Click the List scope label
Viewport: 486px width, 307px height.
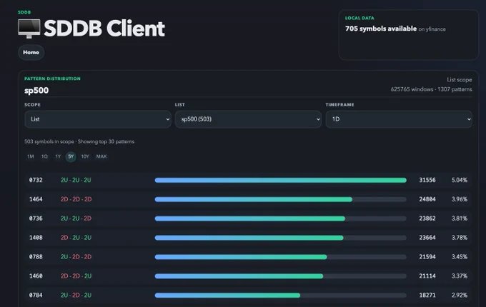click(x=460, y=80)
